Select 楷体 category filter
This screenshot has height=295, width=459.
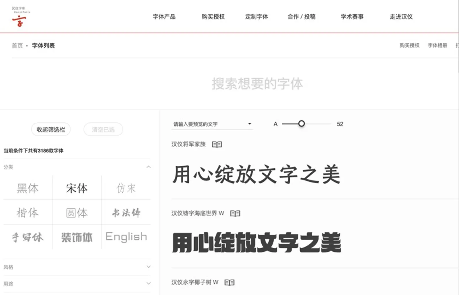pyautogui.click(x=28, y=213)
